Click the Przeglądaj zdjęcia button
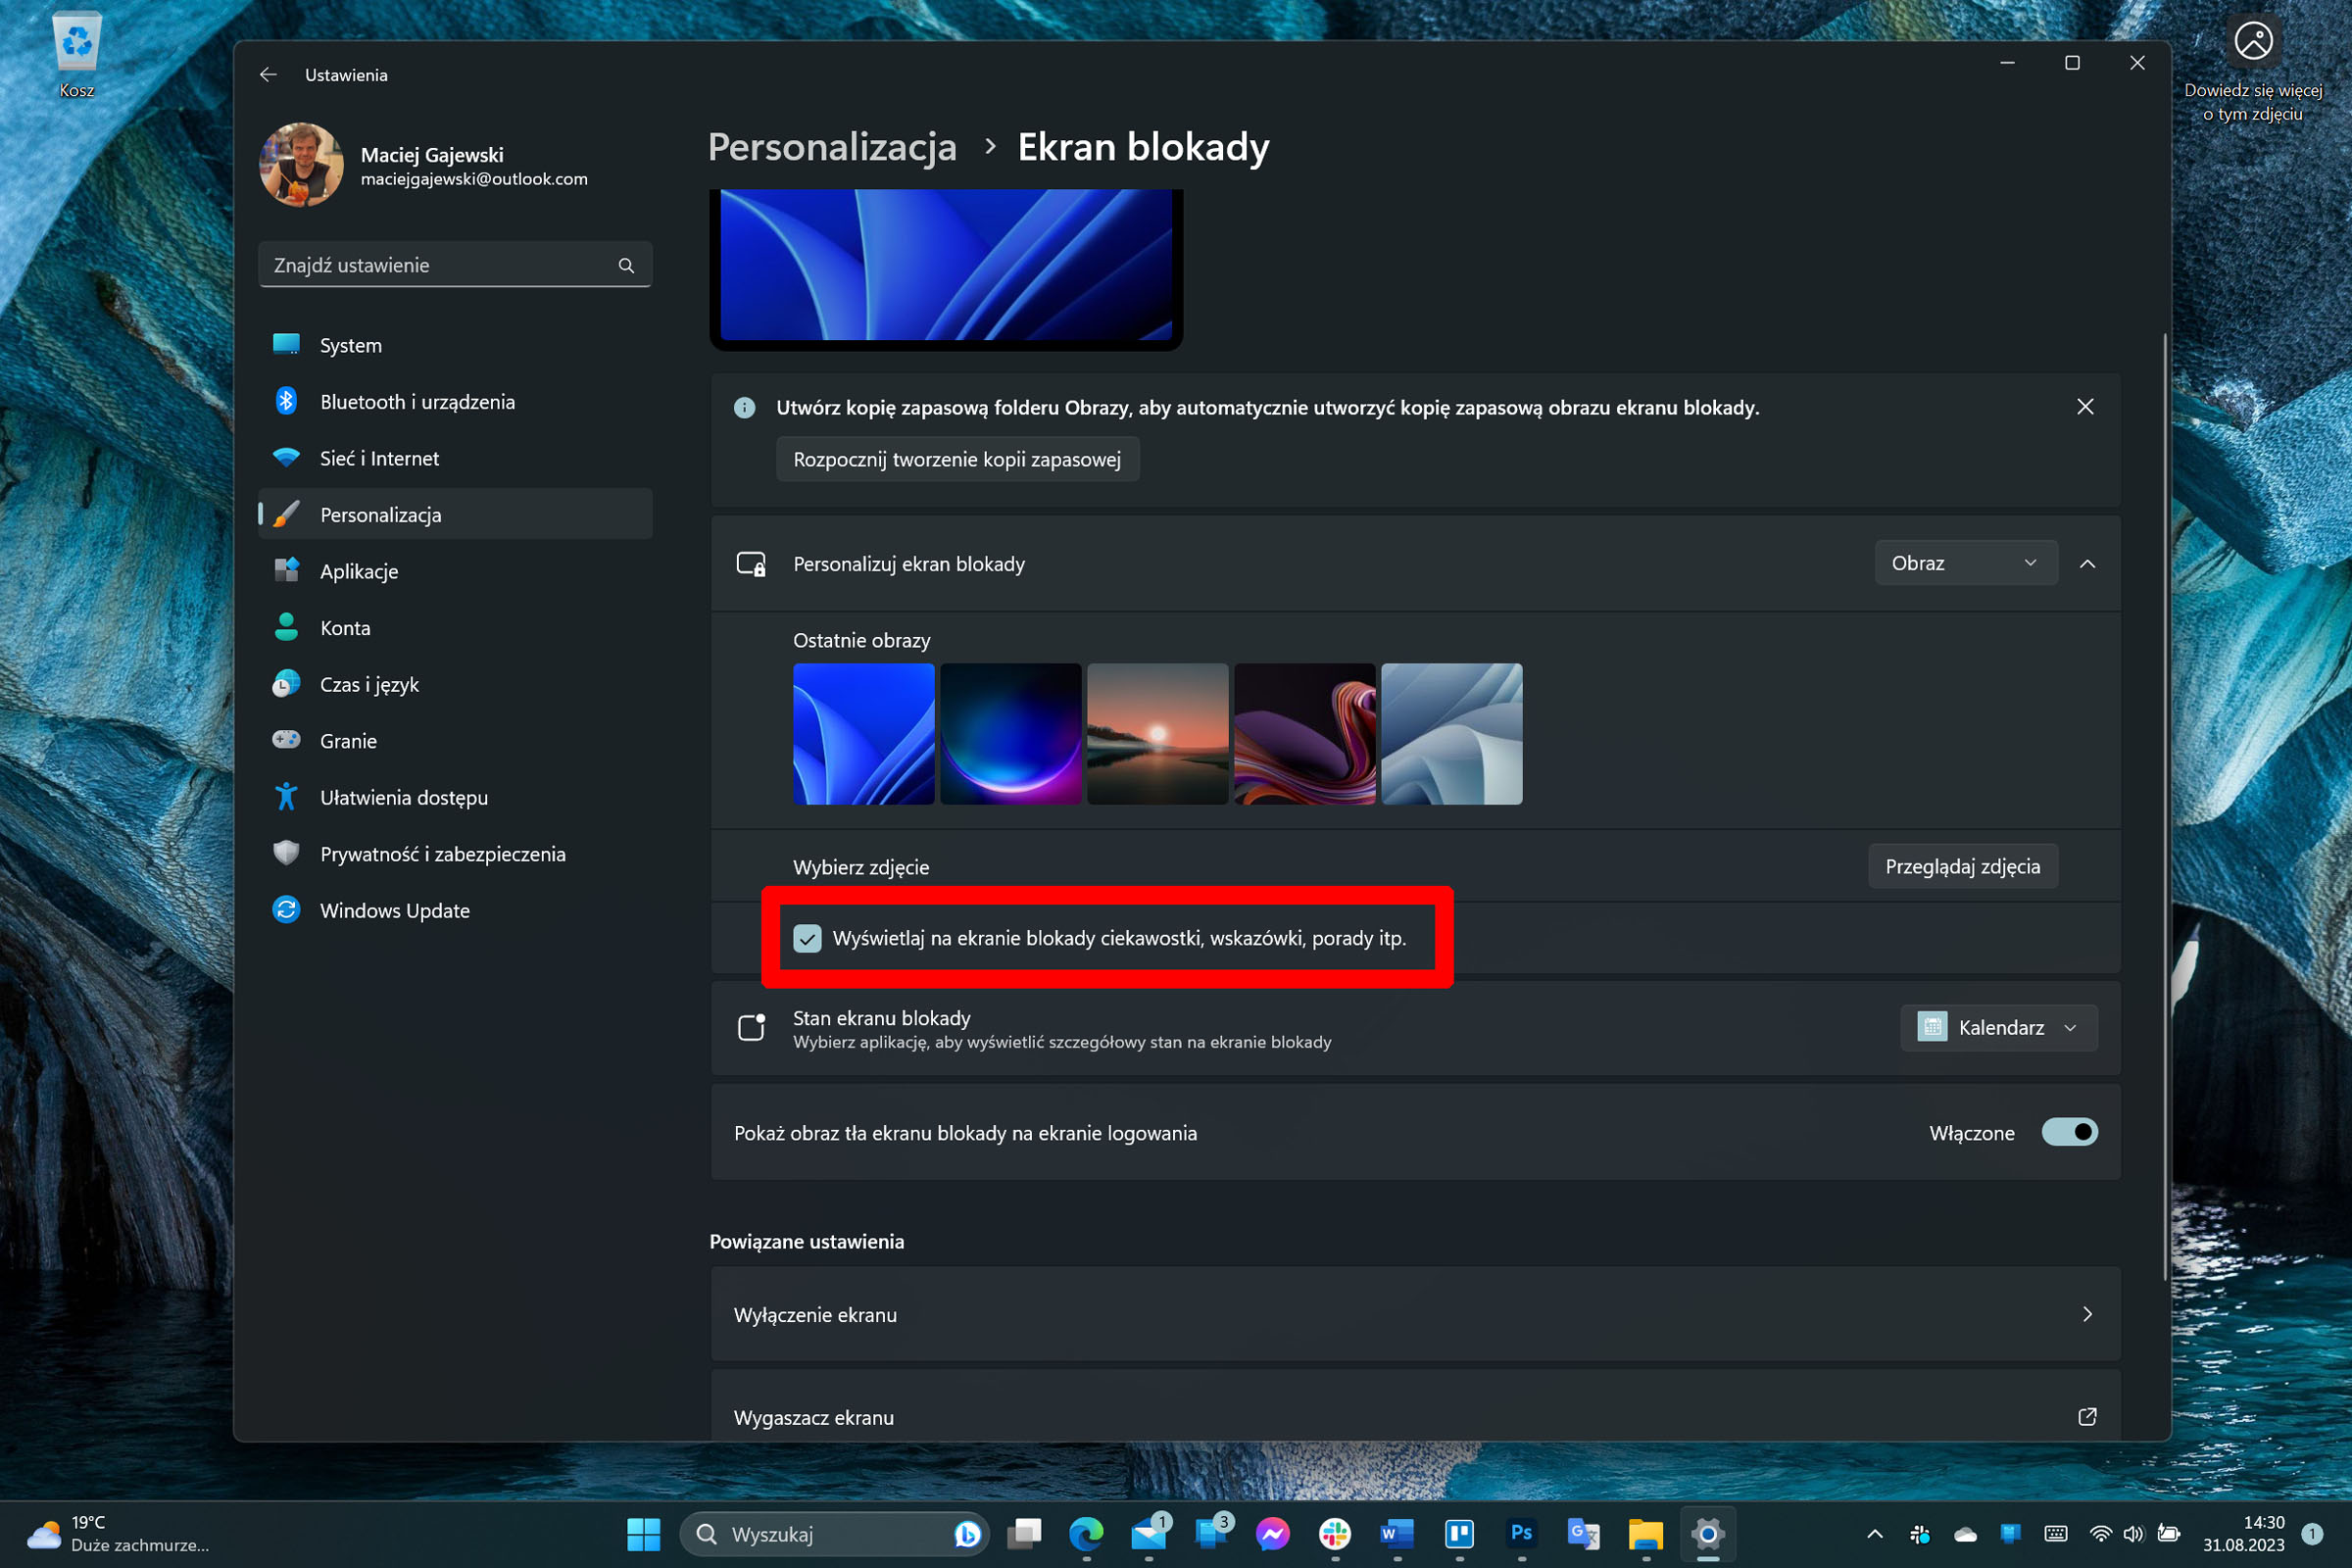 (x=1962, y=866)
